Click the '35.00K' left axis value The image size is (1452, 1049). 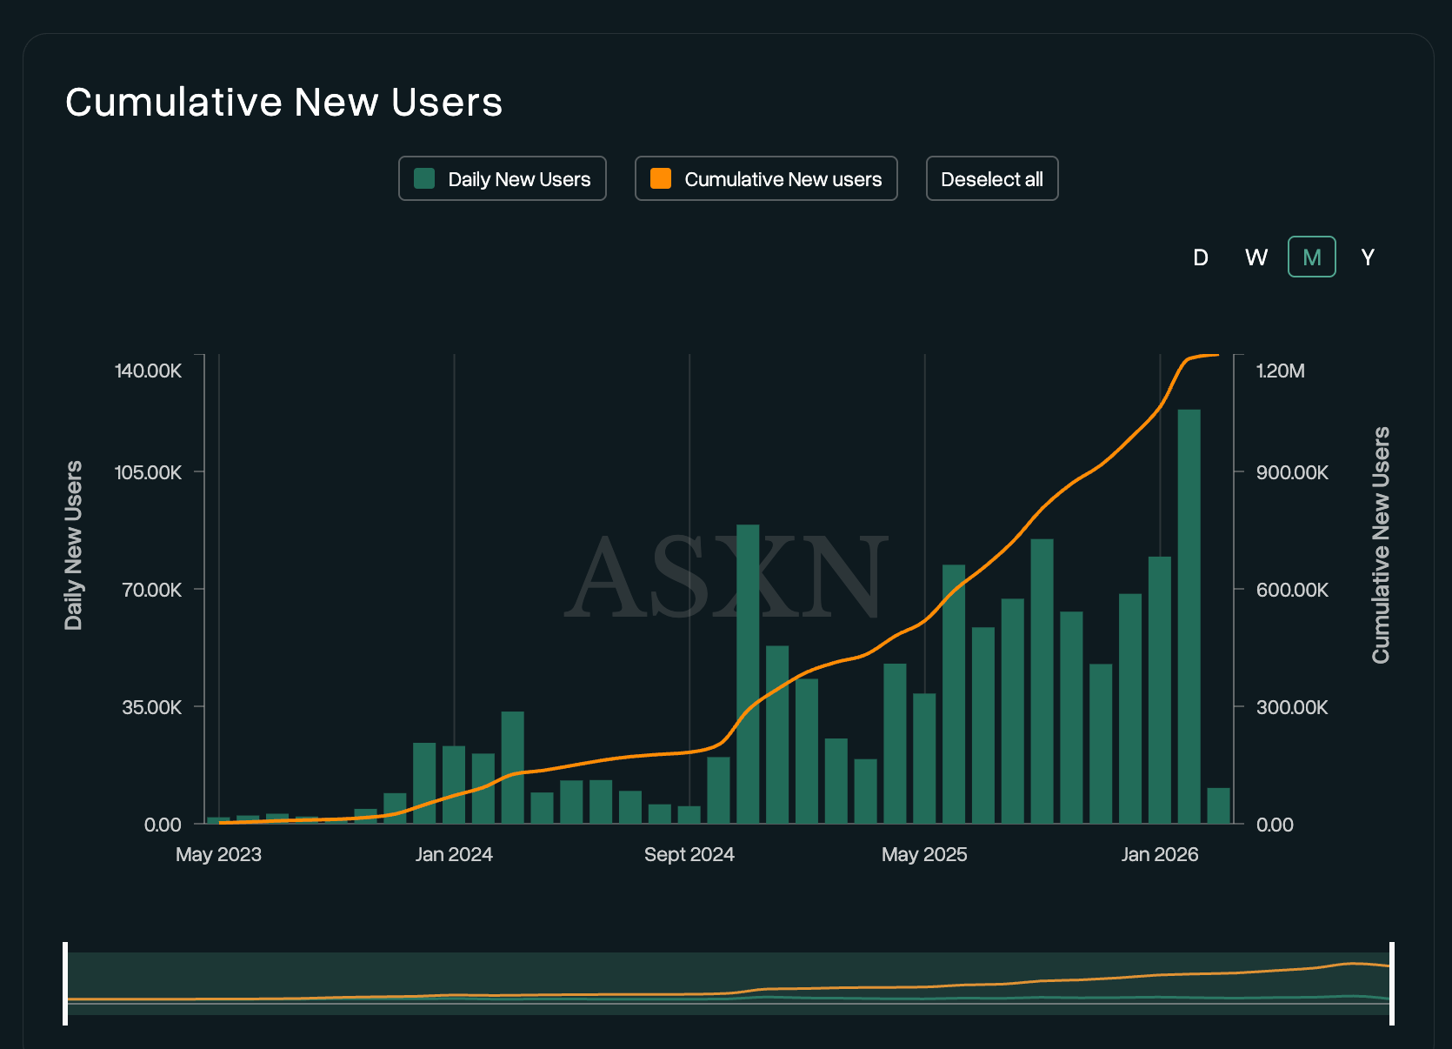coord(152,707)
